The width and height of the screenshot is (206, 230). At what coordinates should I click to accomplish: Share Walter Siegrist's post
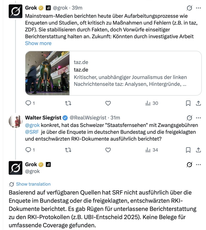point(198,150)
